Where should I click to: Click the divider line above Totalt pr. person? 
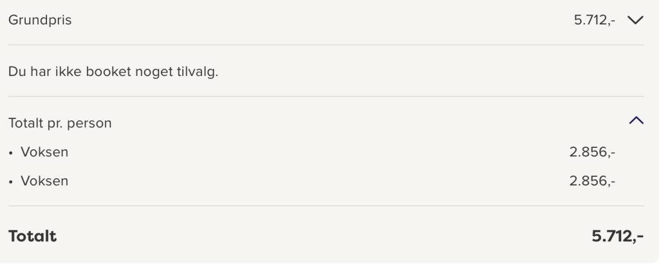tap(326, 96)
